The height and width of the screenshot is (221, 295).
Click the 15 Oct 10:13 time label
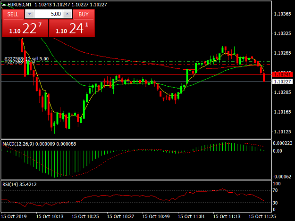(x=50, y=216)
